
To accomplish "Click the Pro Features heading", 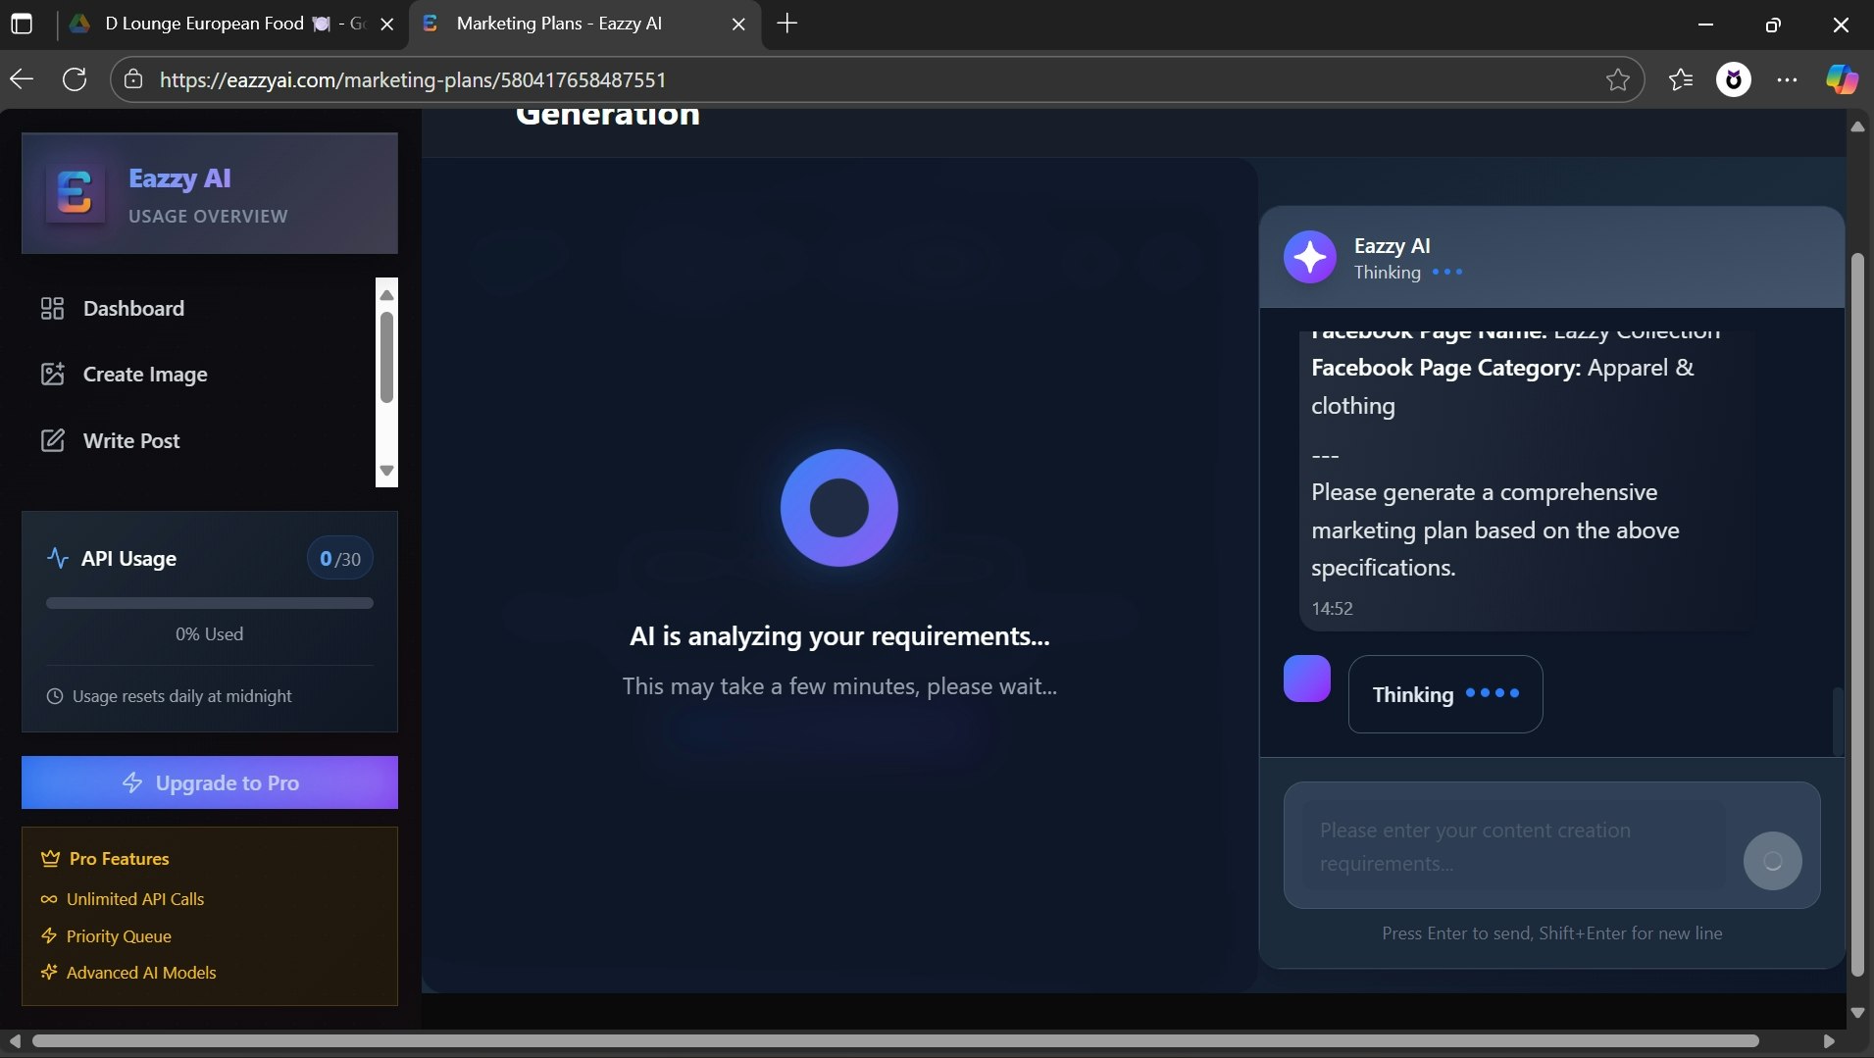I will click(x=120, y=859).
